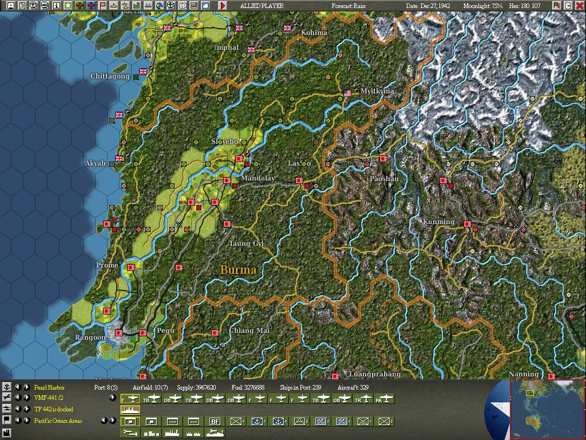Open the VMF-441 /2 air group link
586x440 pixels.
point(49,398)
